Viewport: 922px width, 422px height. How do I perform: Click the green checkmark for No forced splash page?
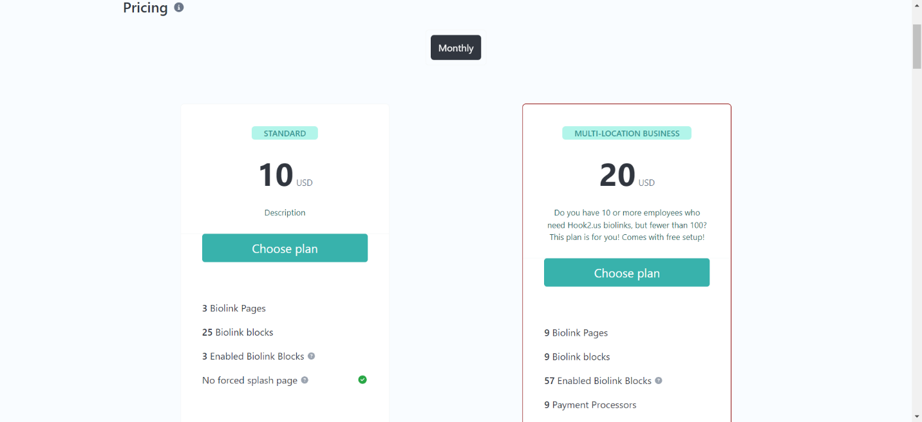point(362,380)
